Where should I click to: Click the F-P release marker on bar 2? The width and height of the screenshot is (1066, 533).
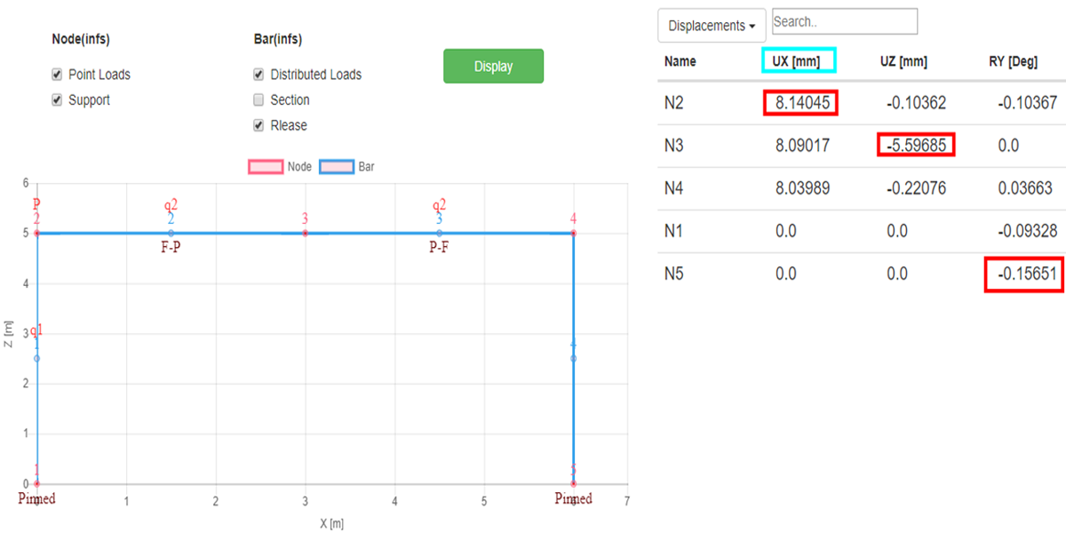pyautogui.click(x=171, y=248)
